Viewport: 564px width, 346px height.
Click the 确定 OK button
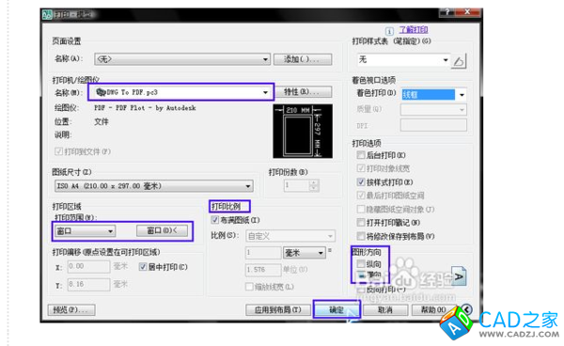coord(337,309)
